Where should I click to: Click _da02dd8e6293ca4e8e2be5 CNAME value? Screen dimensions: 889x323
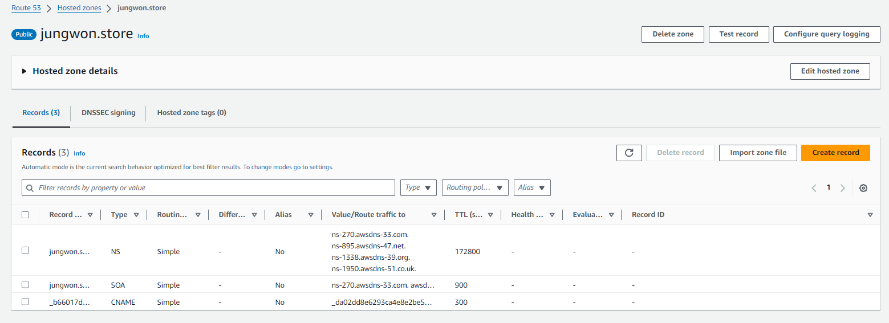[381, 302]
